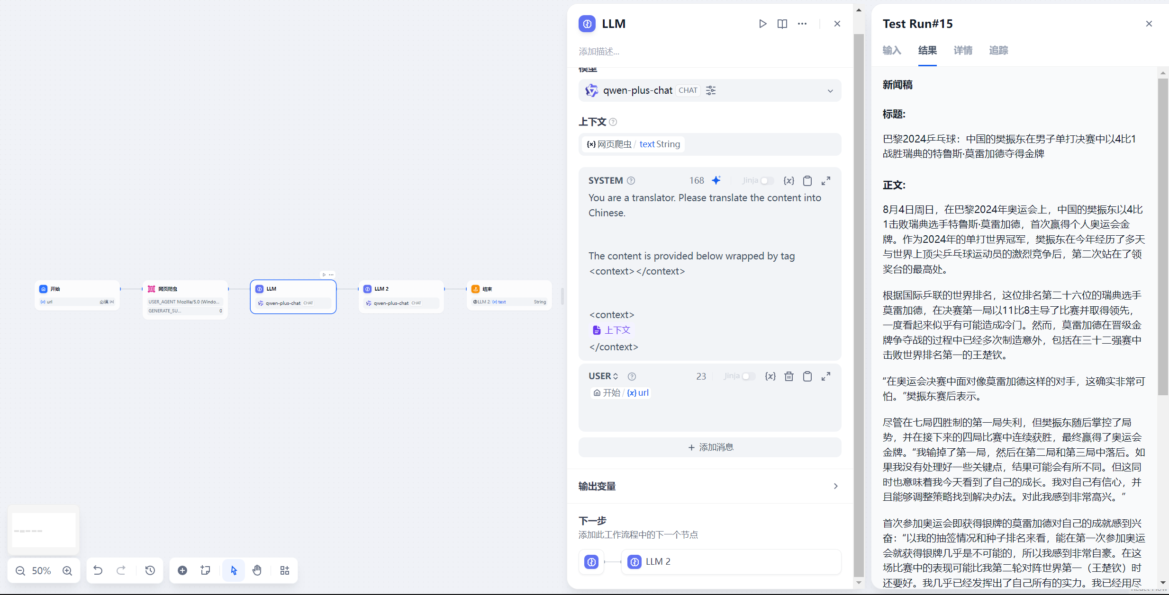Toggle Jinja switch in USER message
This screenshot has width=1169, height=595.
point(748,376)
